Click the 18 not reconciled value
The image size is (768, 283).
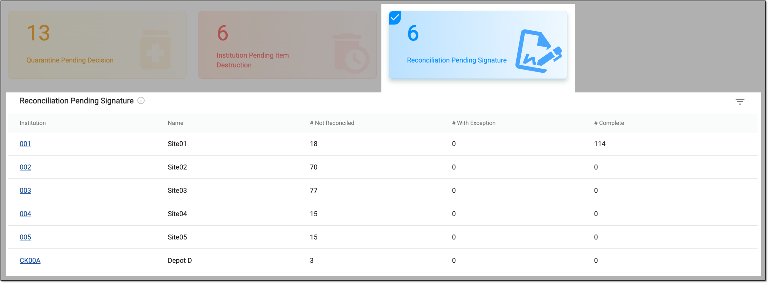(x=313, y=144)
